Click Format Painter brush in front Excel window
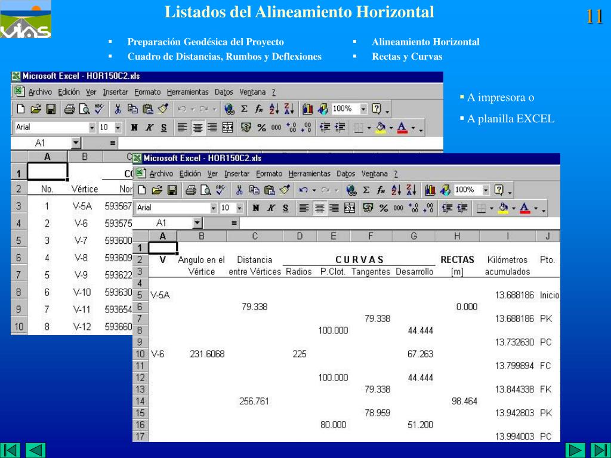 click(285, 190)
